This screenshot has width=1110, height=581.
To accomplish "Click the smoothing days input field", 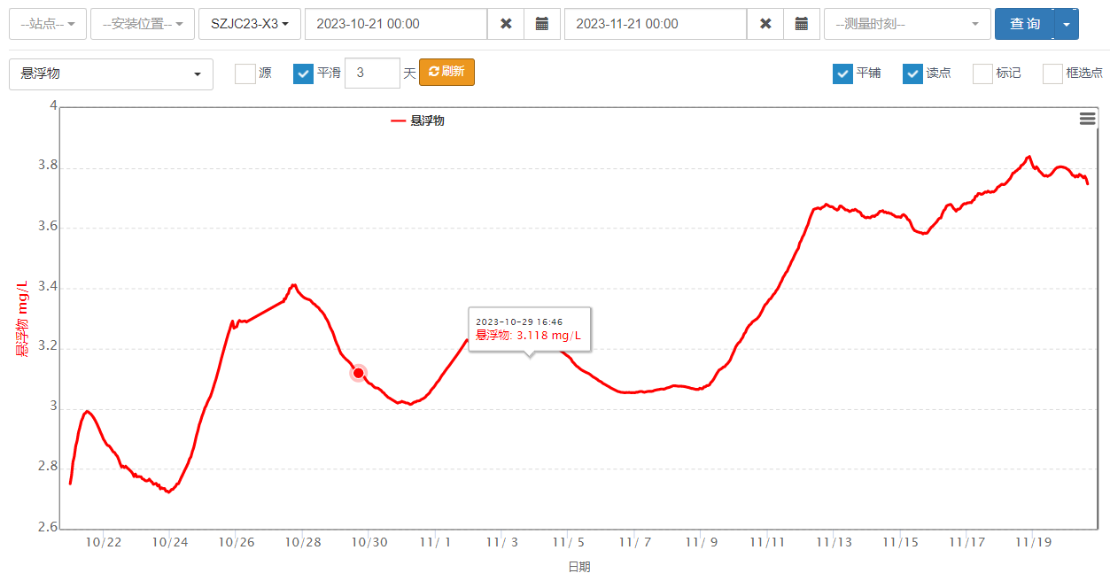I will (x=372, y=74).
